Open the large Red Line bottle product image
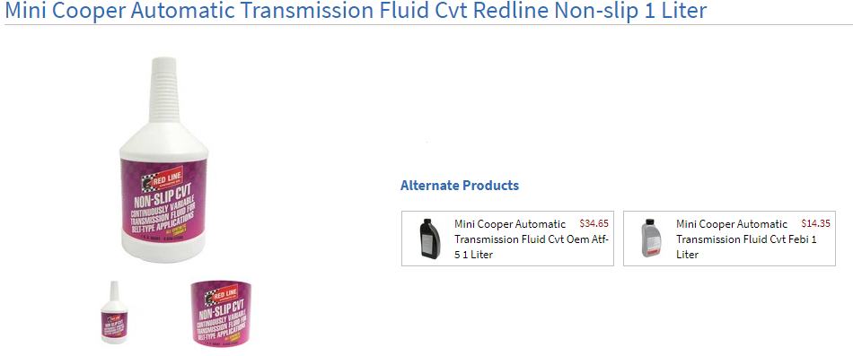The width and height of the screenshot is (853, 356). point(163,160)
